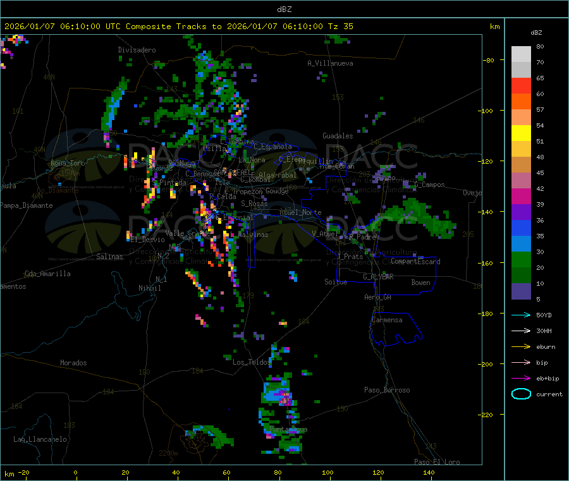
Task: Click the Punta_Agua map label
Action: click(288, 429)
